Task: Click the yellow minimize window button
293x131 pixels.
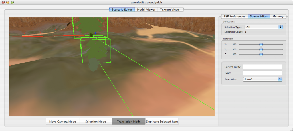Action: click(8, 2)
